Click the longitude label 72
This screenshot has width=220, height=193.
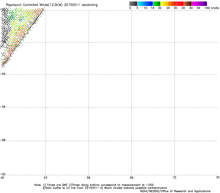point(175,178)
